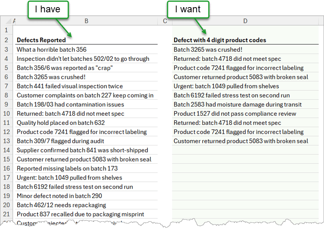Click 'Quality hold placed on batch 632' cell

click(61, 123)
